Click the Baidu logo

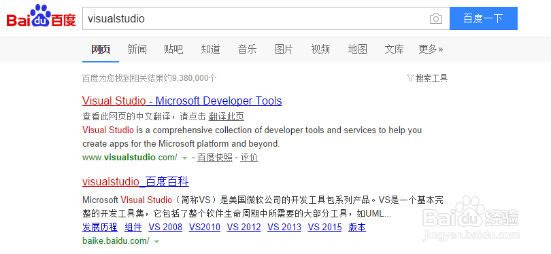click(x=41, y=16)
